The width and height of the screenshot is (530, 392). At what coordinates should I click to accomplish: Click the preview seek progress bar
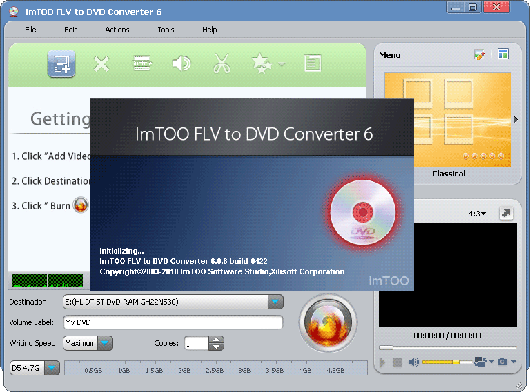point(447,347)
